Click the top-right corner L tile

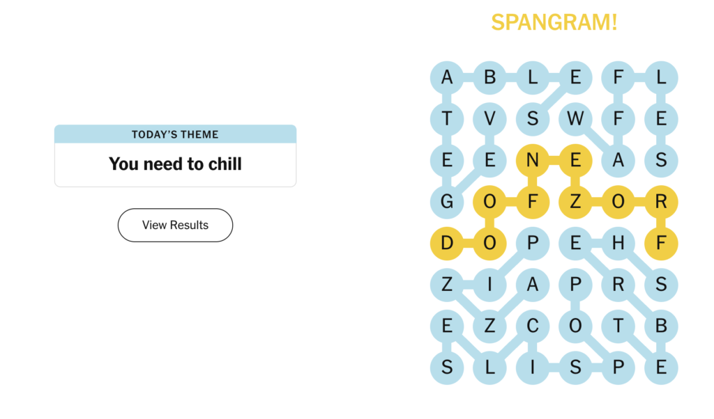pos(661,77)
